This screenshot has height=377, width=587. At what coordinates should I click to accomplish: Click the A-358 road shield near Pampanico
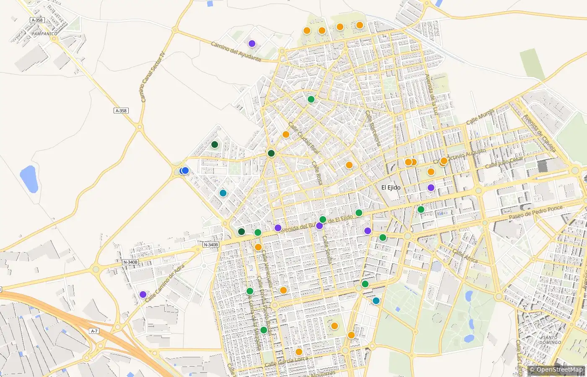tap(37, 20)
